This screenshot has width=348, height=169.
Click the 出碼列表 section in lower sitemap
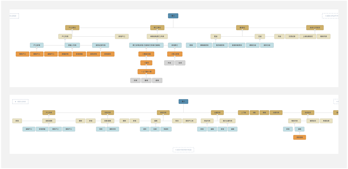[217, 112]
